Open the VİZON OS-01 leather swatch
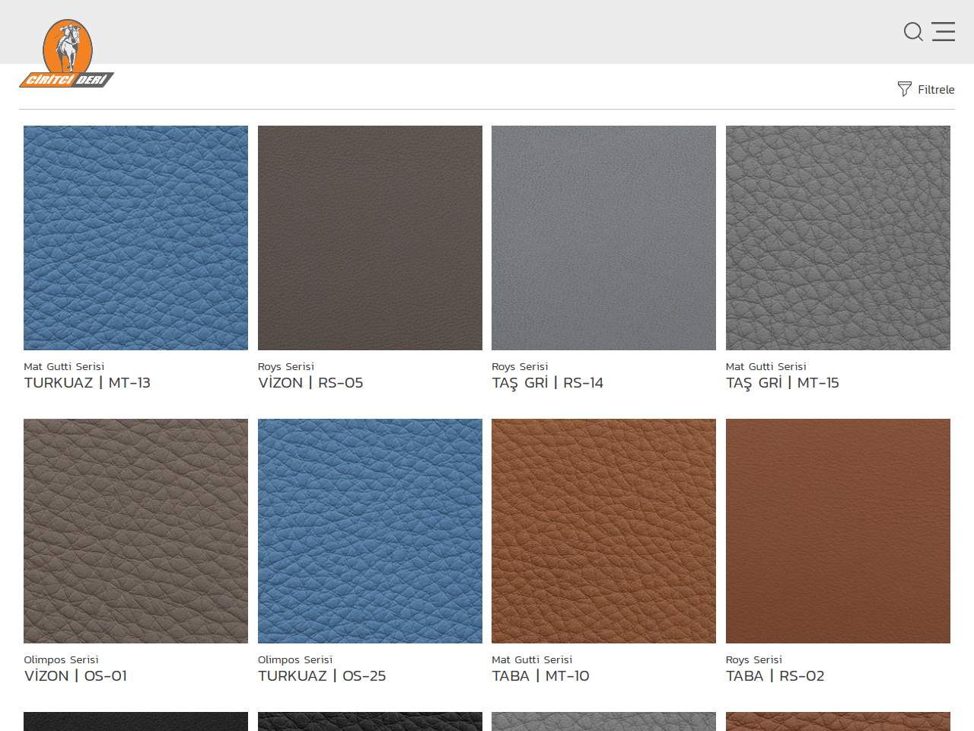 [x=135, y=531]
